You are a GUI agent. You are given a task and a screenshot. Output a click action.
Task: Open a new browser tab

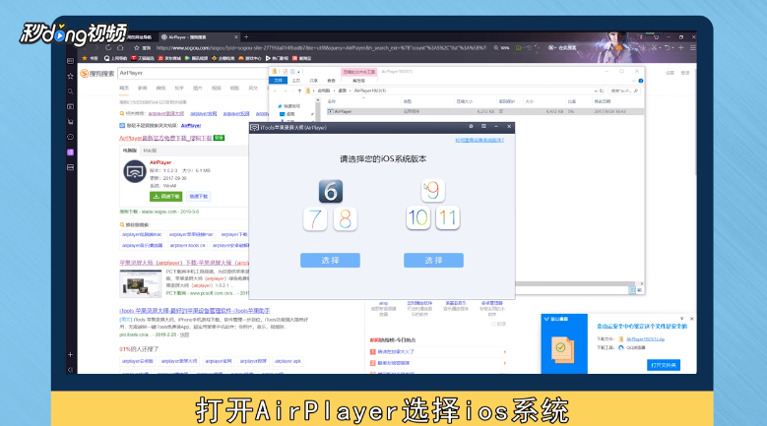pyautogui.click(x=246, y=37)
